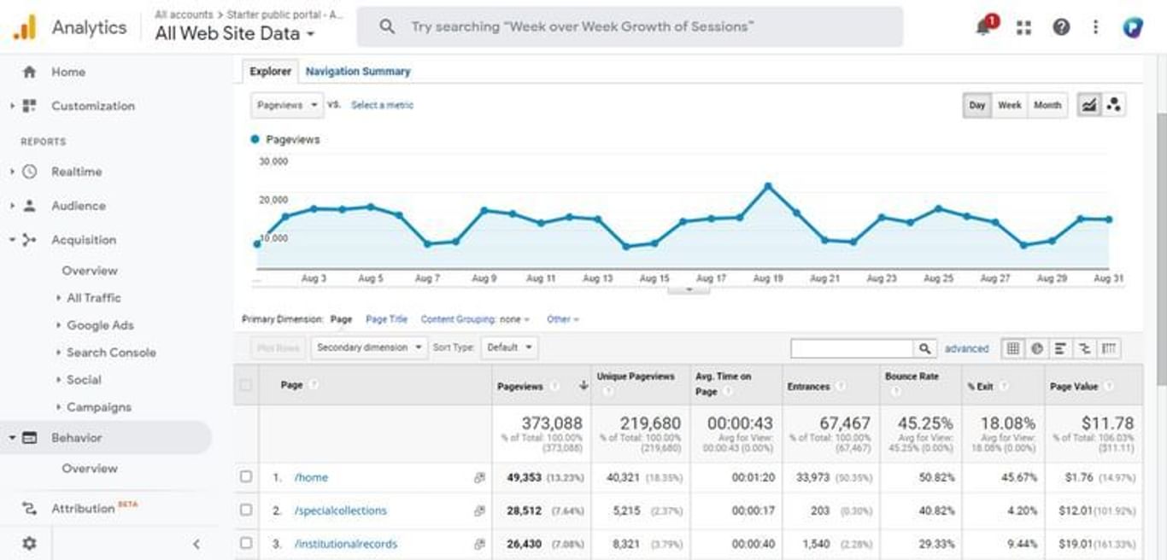The image size is (1167, 560).
Task: Open the three-dot more options menu
Action: pyautogui.click(x=1095, y=27)
